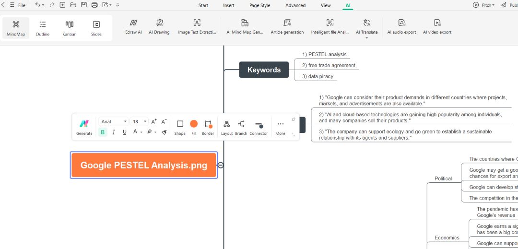Open a file using the folder icon
Image resolution: width=518 pixels, height=249 pixels.
coord(73,5)
